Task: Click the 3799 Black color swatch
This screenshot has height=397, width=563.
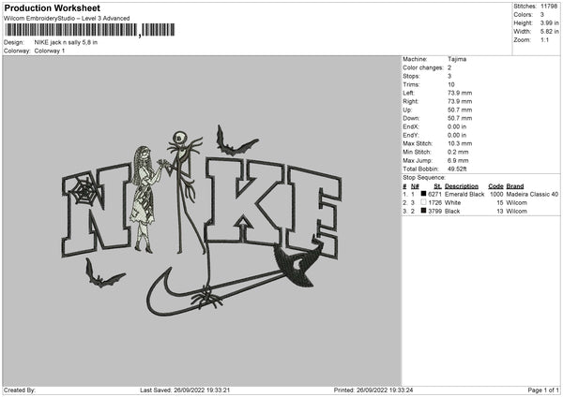Action: pos(424,211)
